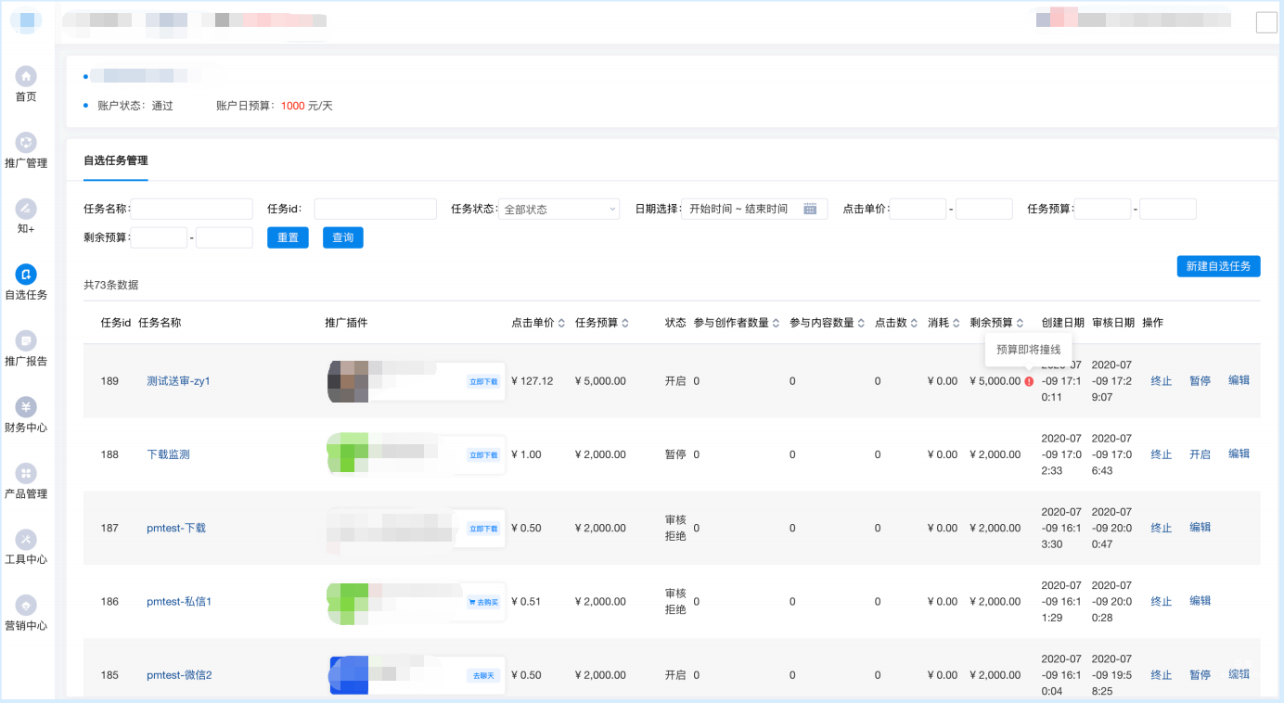Click the 查询 search button
Screen dimensions: 1284x703
point(342,237)
